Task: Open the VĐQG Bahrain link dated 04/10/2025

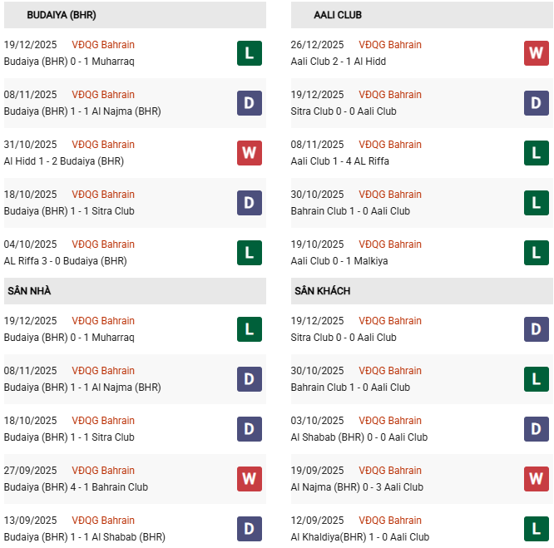Action: [103, 244]
